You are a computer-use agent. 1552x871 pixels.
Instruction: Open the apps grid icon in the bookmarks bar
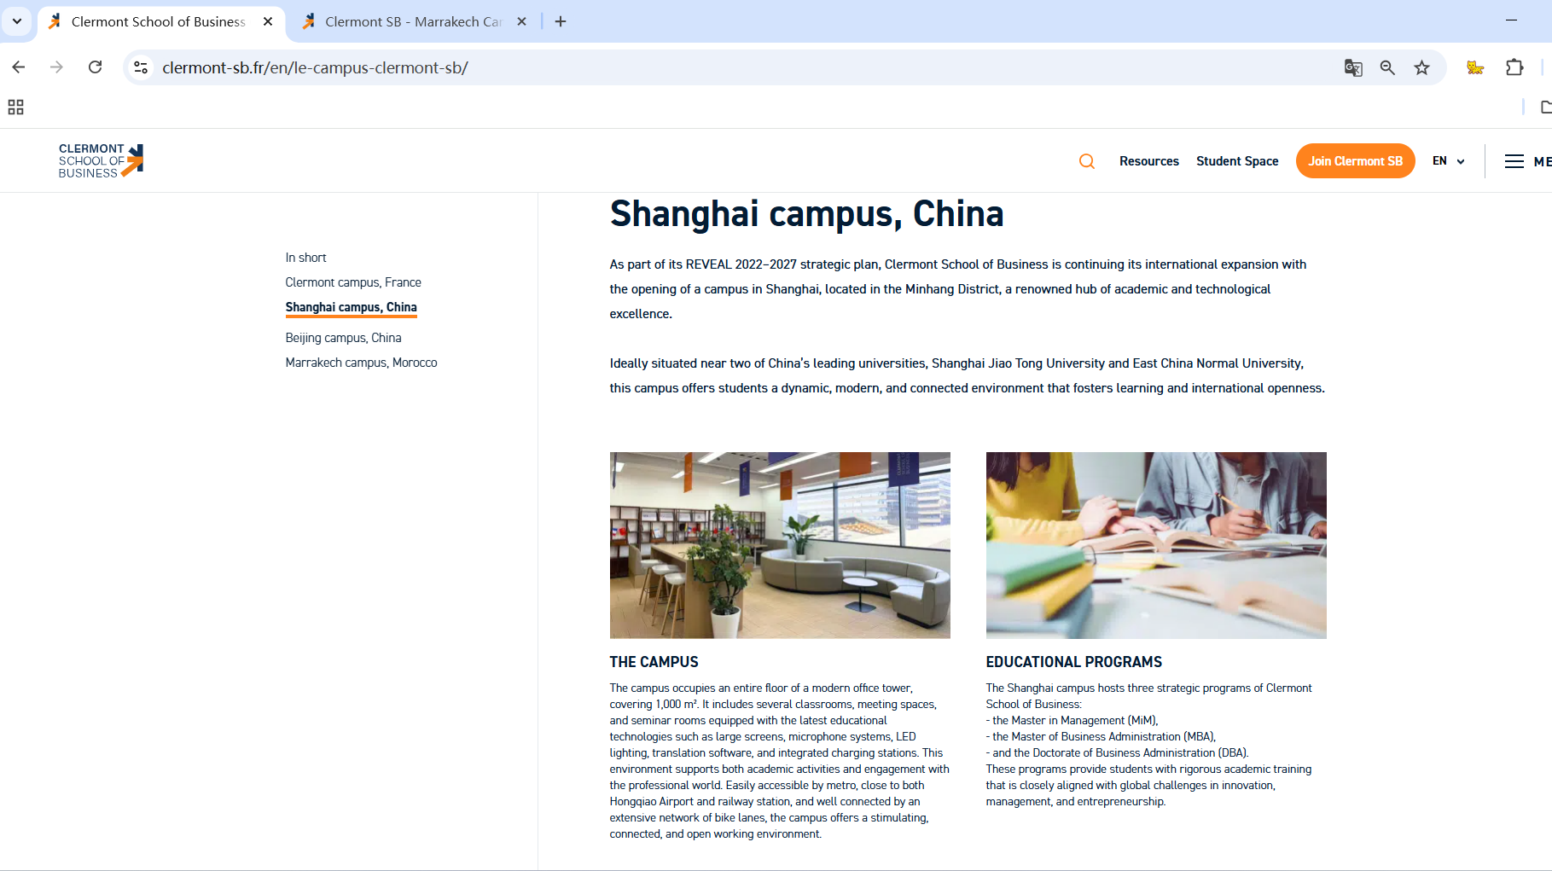tap(15, 107)
